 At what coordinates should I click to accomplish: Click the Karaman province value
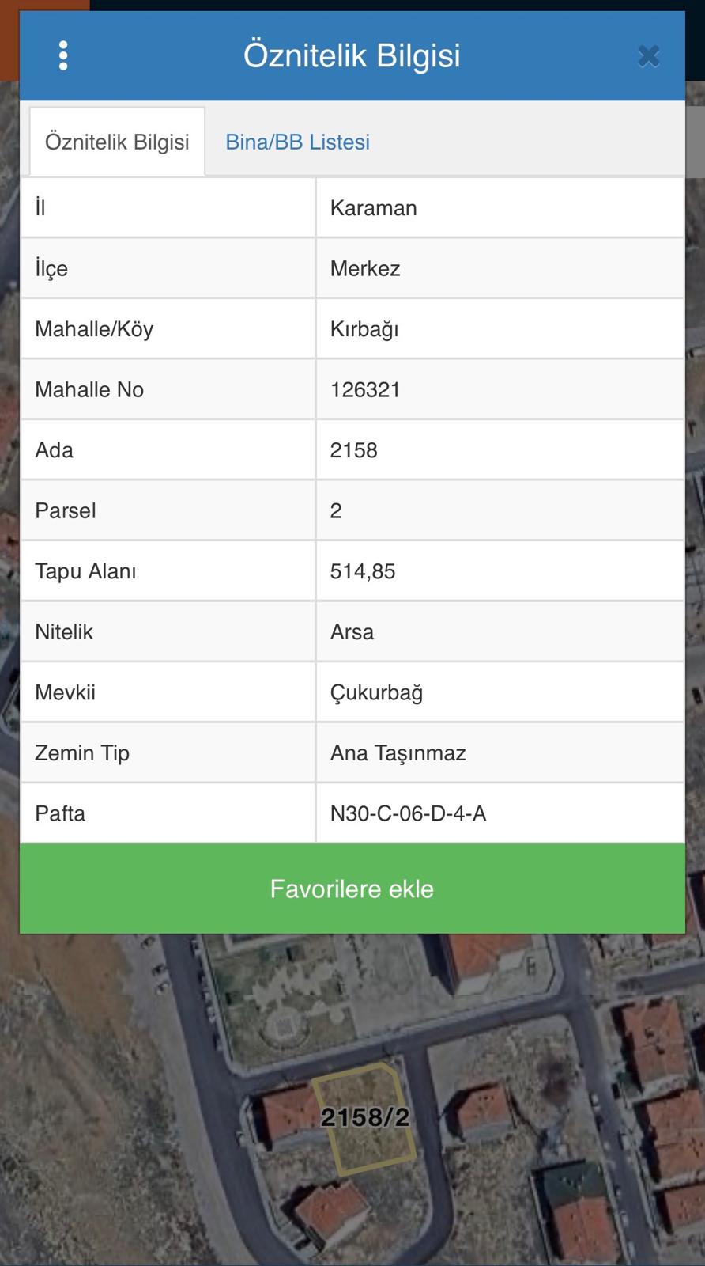(x=373, y=208)
